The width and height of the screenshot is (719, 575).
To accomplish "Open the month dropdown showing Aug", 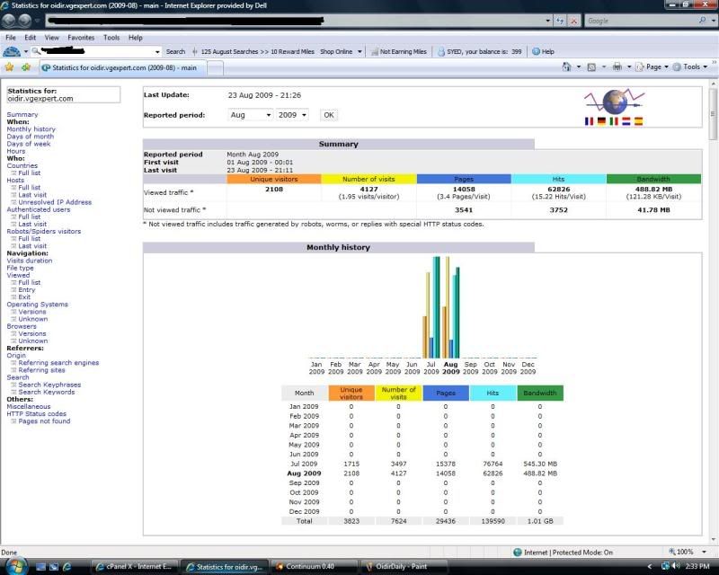I will point(250,115).
